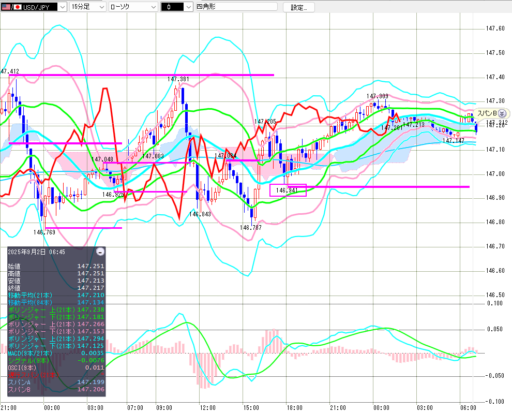Click the 終値 value 147.217
The image size is (512, 412).
[91, 288]
